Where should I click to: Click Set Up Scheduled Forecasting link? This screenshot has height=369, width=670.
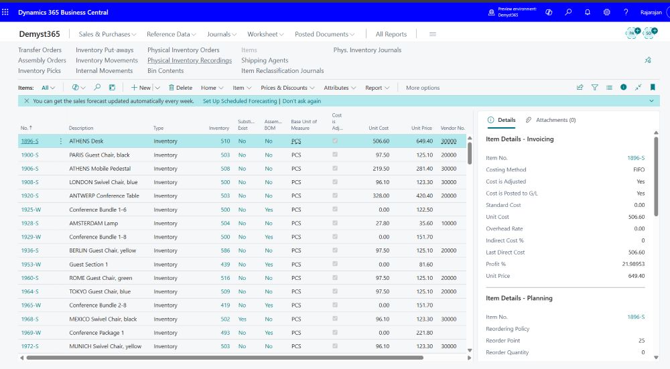[x=240, y=101]
